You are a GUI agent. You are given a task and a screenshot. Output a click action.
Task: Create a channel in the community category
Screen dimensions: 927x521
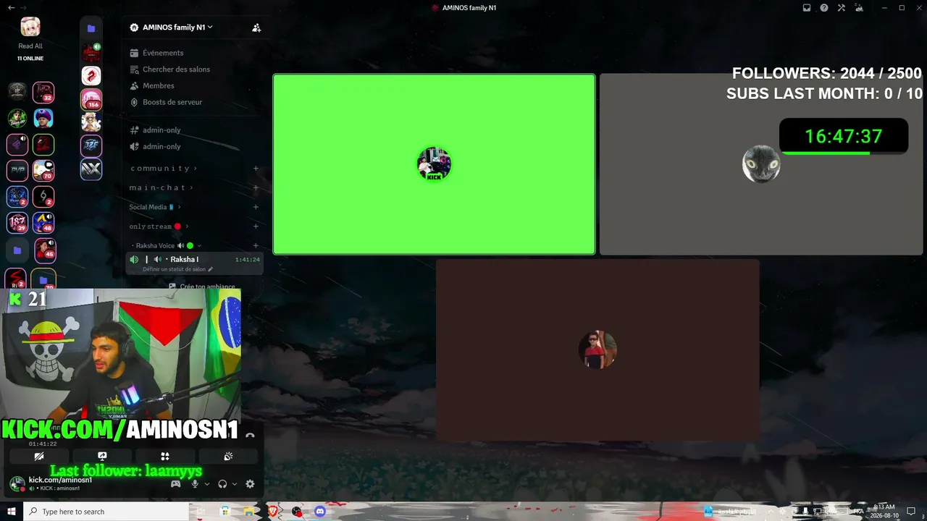[x=256, y=169]
